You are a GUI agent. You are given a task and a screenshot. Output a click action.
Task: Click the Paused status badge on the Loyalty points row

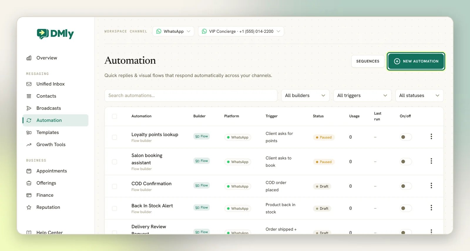[x=324, y=137]
